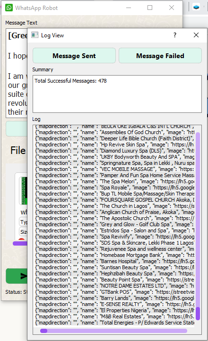Click the Message Sent button
208x341 pixels.
coord(74,56)
